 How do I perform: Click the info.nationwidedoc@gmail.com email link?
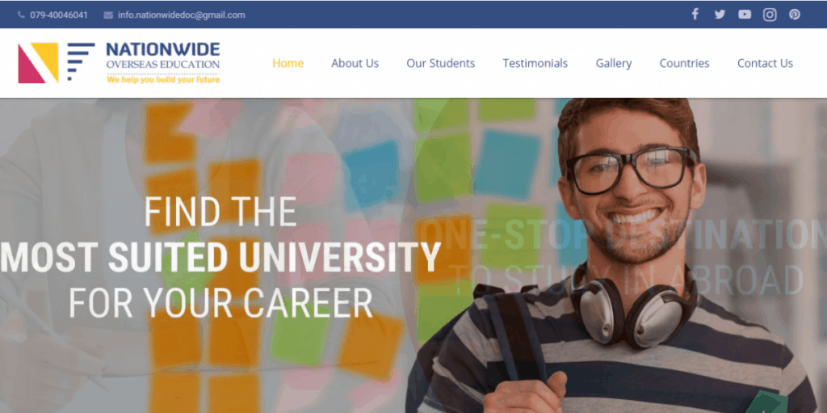pyautogui.click(x=182, y=15)
